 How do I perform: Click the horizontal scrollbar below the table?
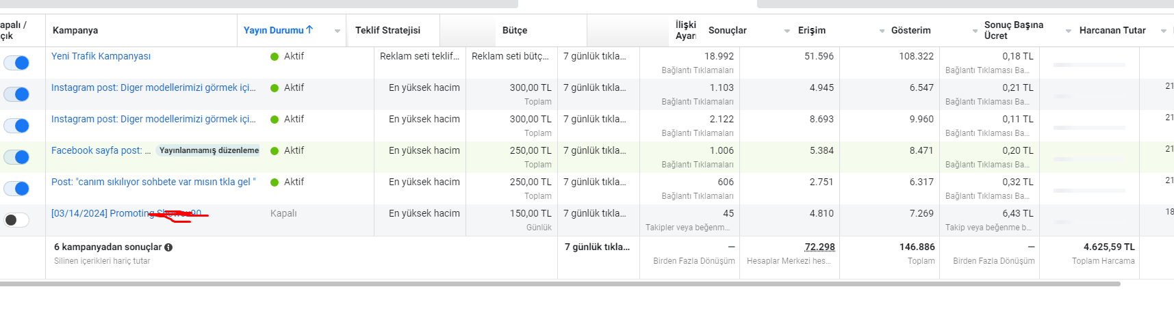coord(560,284)
